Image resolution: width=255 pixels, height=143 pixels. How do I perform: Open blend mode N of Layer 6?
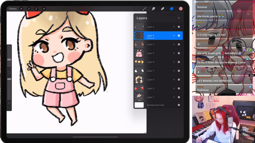click(174, 27)
